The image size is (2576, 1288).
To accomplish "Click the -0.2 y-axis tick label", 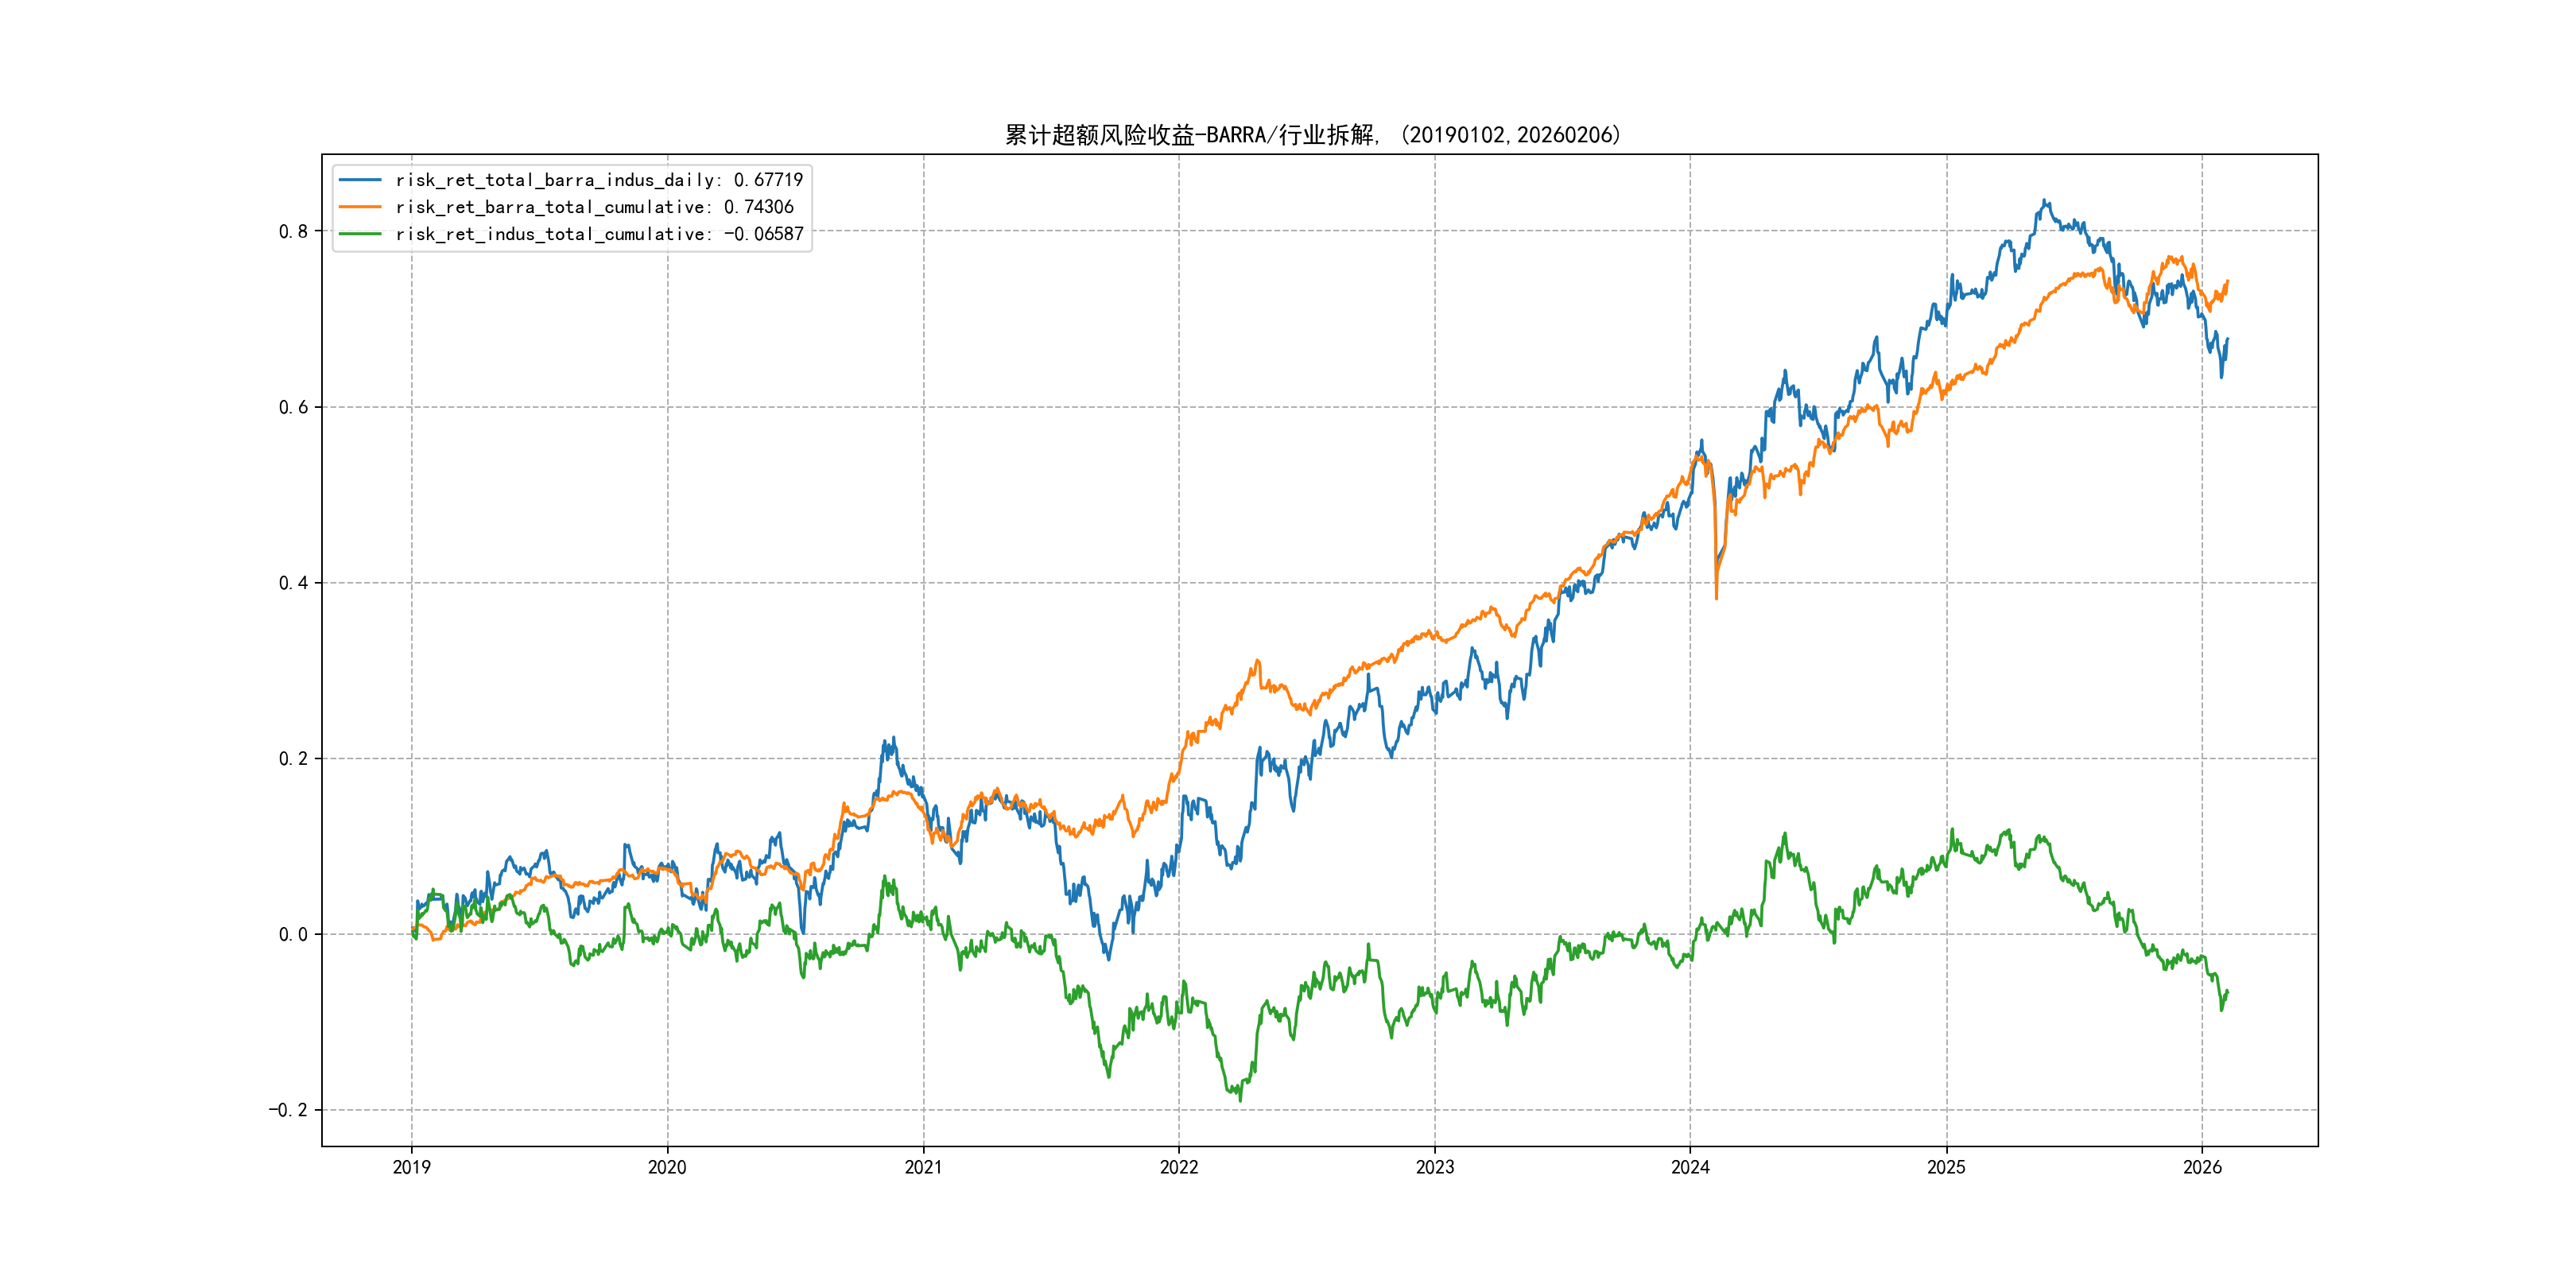I will pyautogui.click(x=288, y=1110).
